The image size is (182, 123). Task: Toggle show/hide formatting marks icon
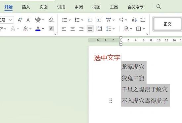[143, 20]
